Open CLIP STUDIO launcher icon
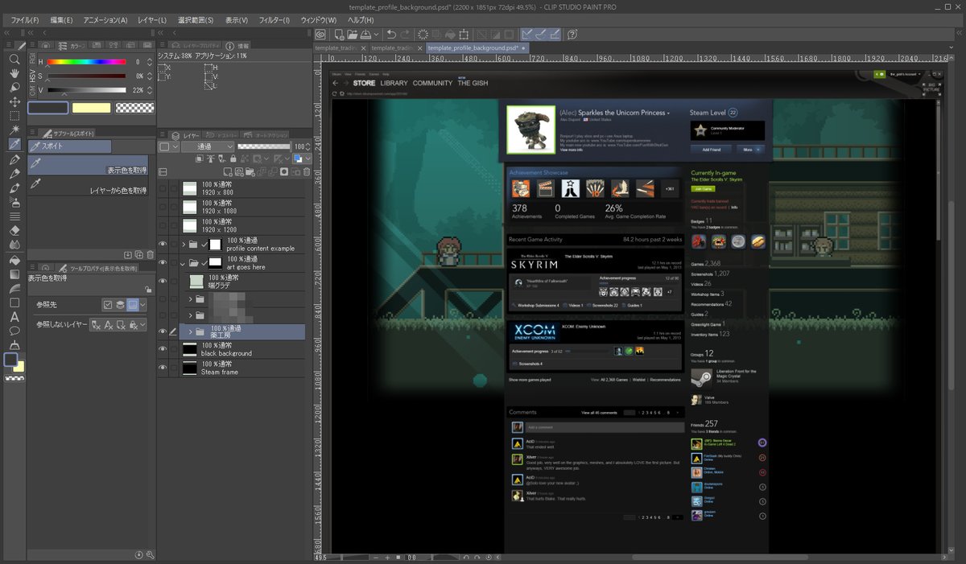 click(320, 35)
